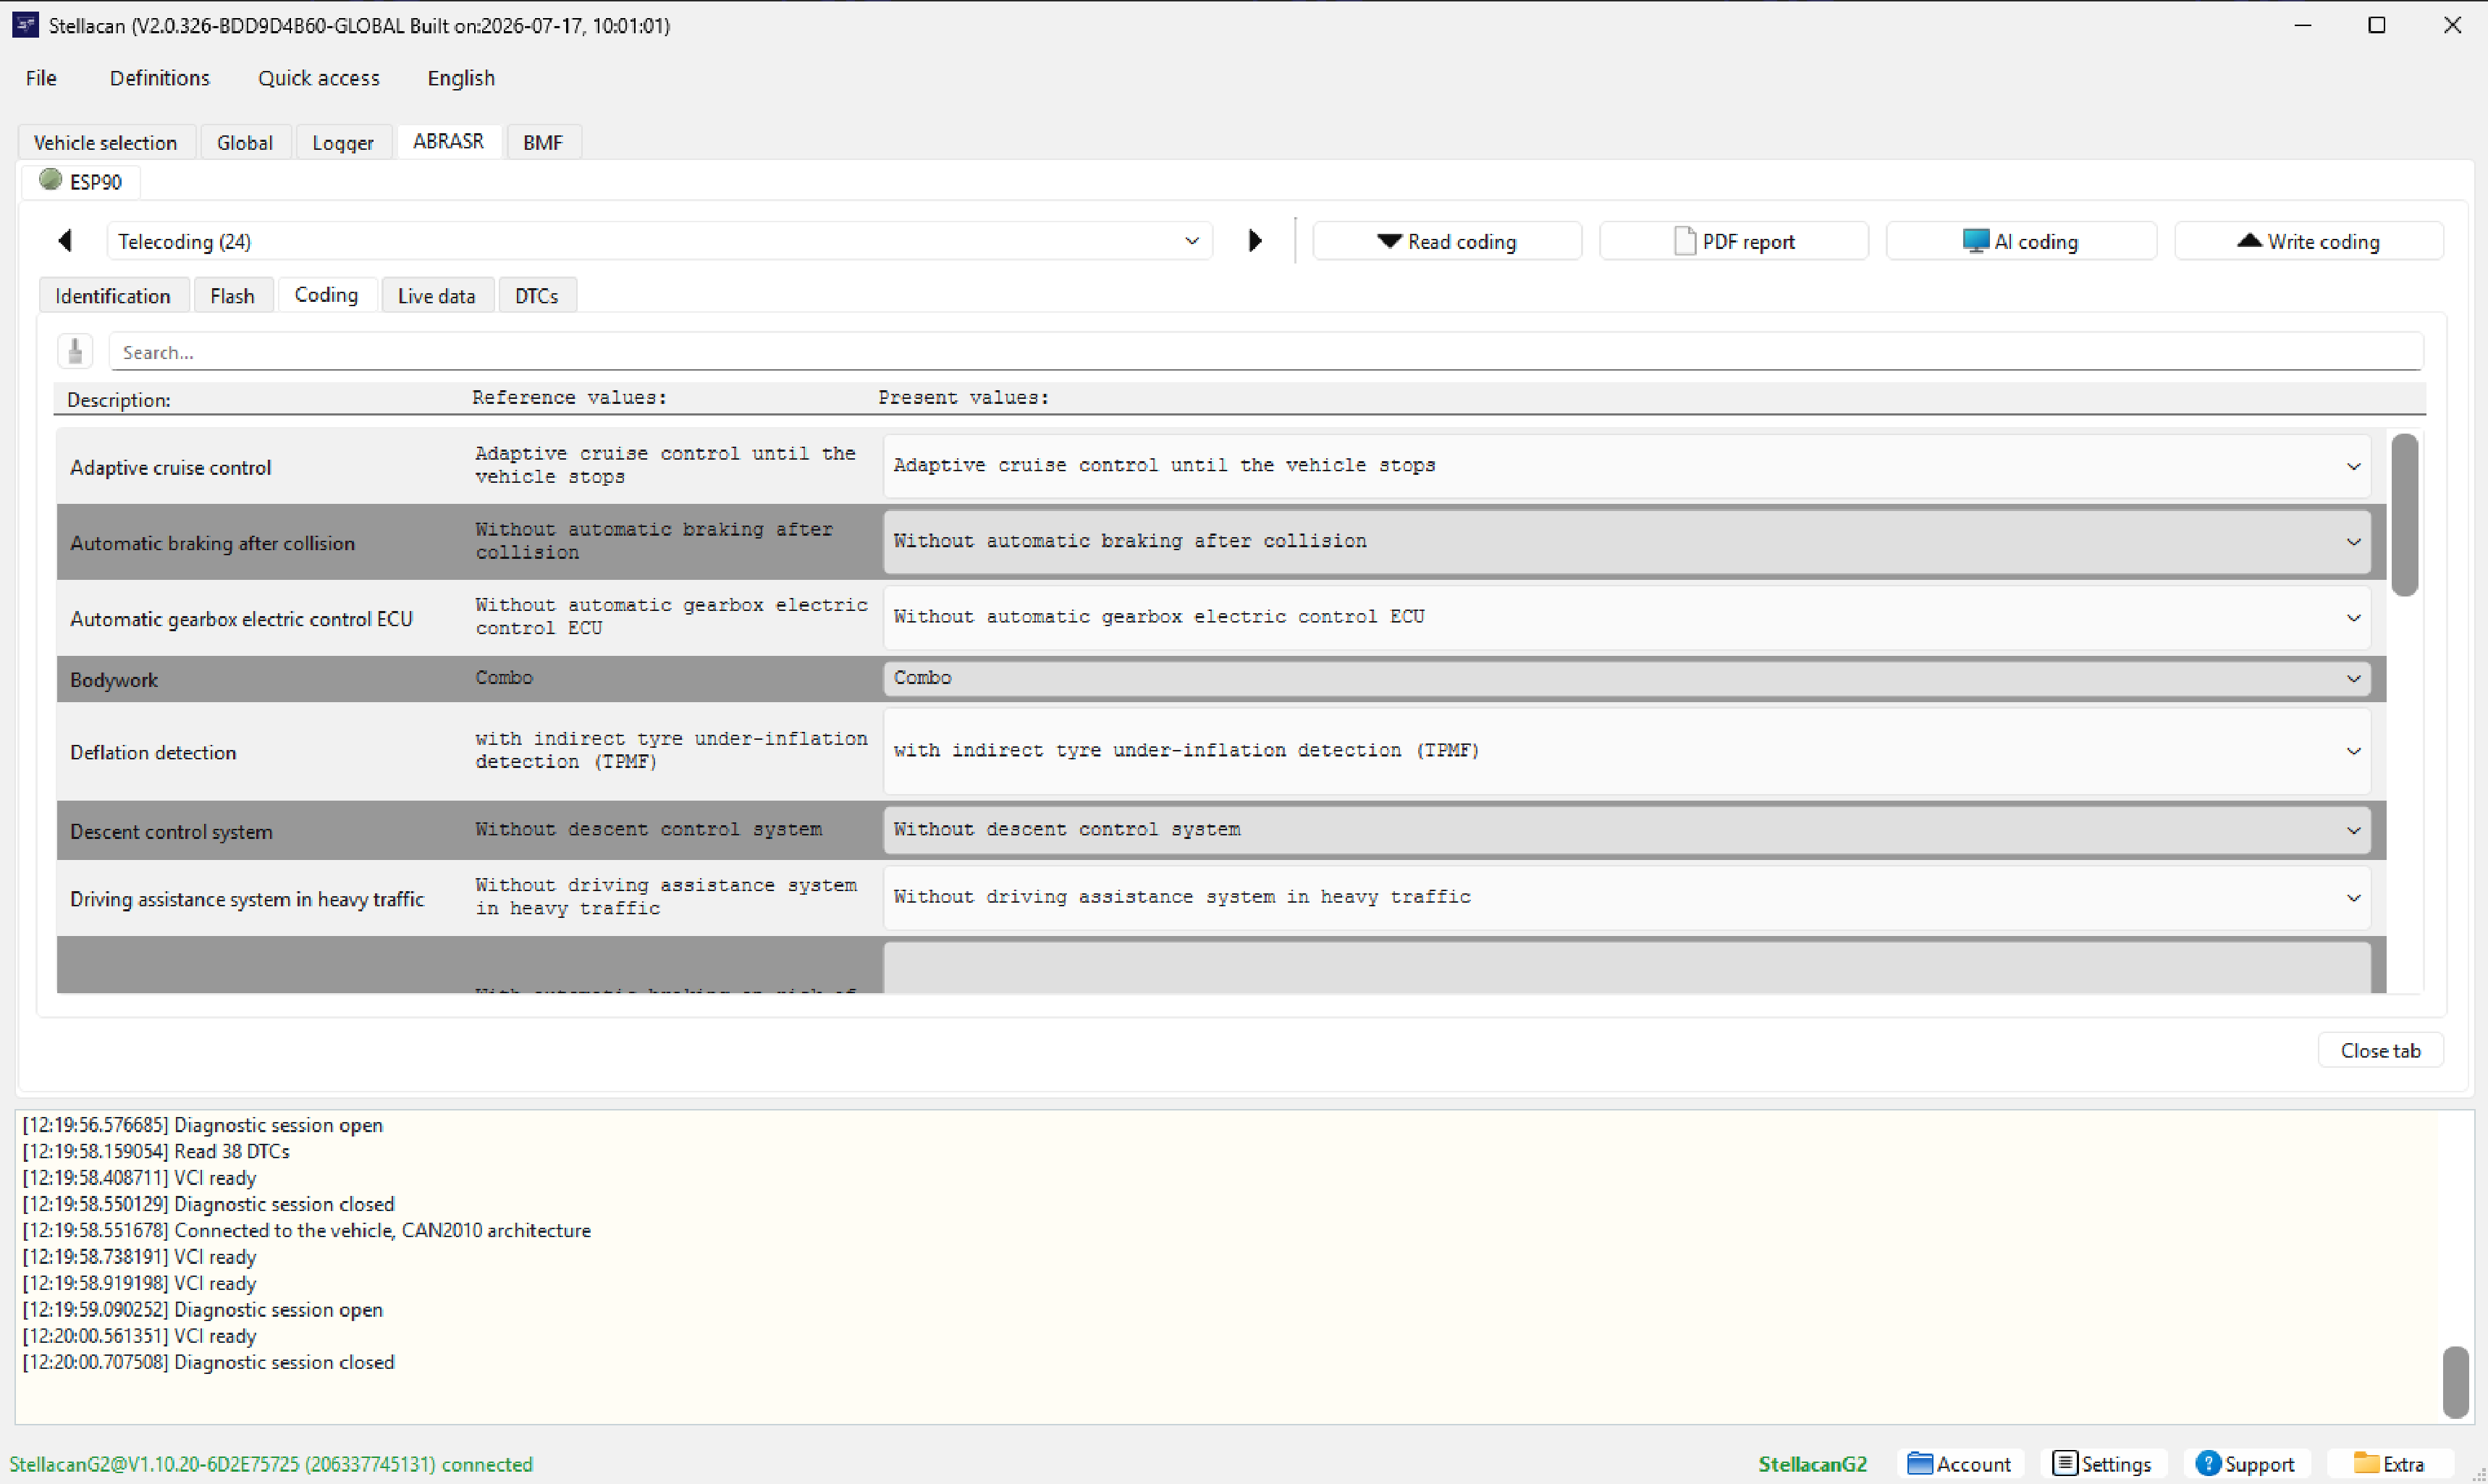Click the Write coding button
This screenshot has height=1484, width=2488.
coord(2309,241)
